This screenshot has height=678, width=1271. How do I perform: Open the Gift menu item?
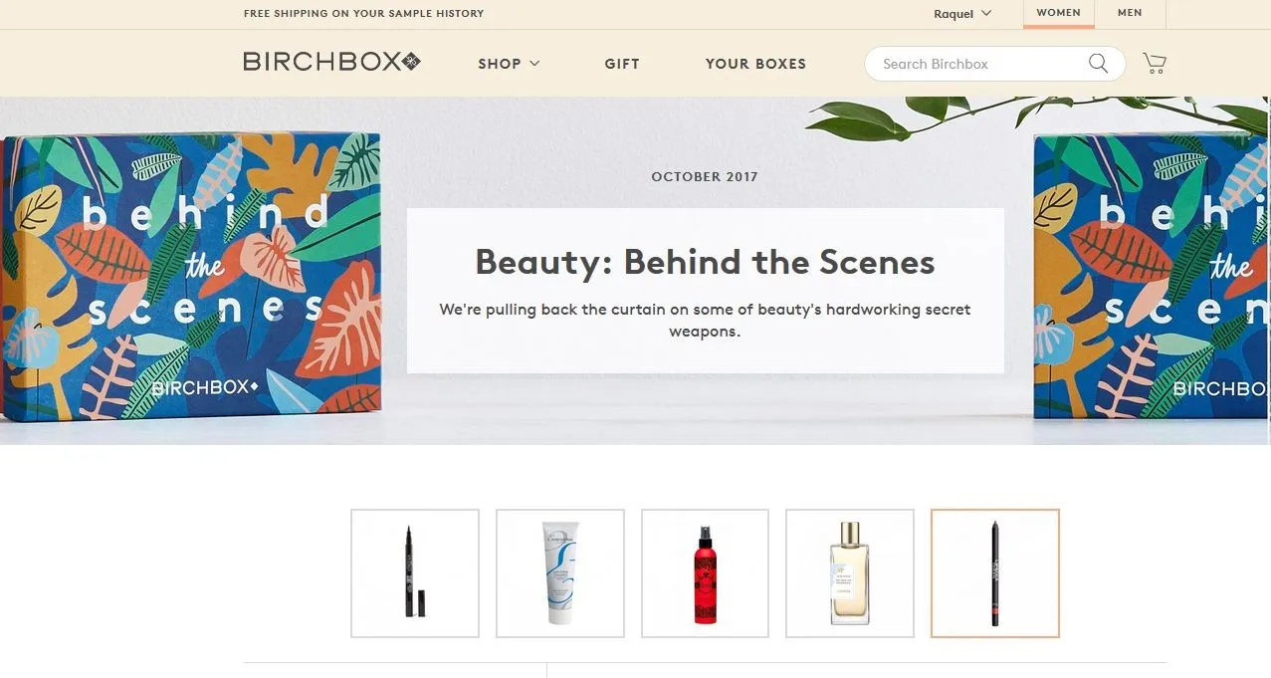tap(622, 64)
